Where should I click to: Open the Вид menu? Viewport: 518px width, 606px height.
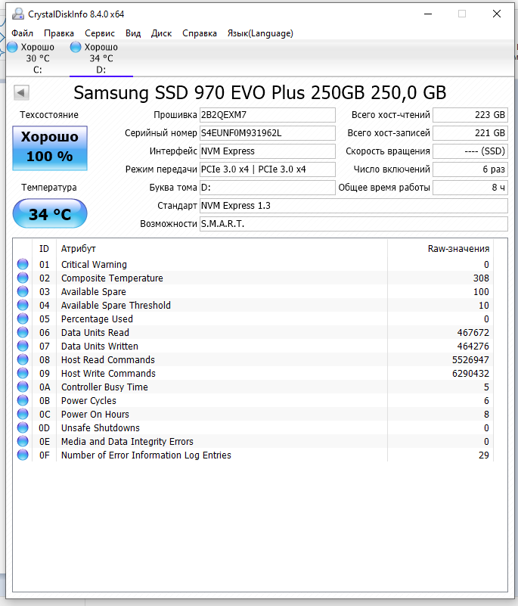133,33
